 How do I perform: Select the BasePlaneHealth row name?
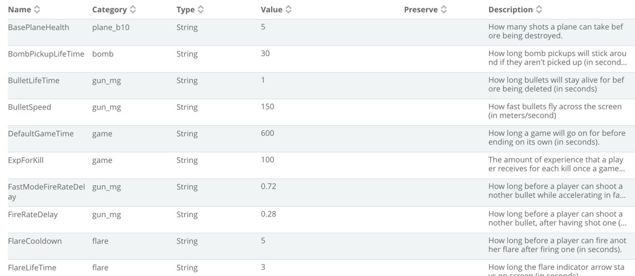[x=38, y=28]
